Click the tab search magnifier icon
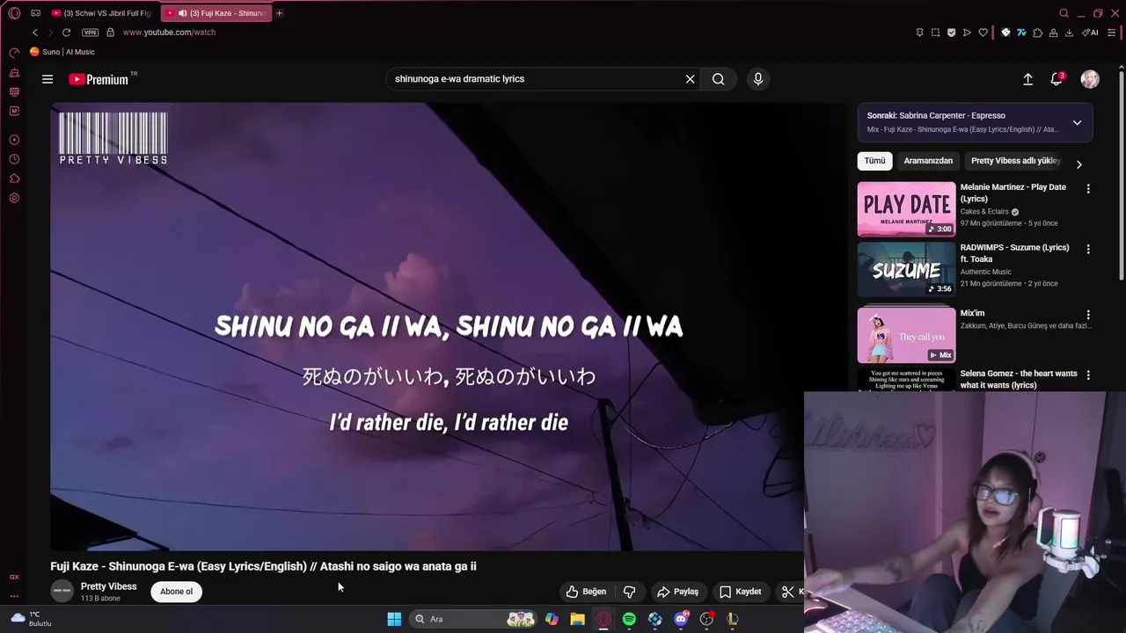1126x633 pixels. [x=1064, y=13]
